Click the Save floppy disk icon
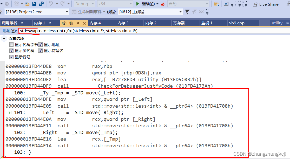Viewport: 290px width, 159px height. pyautogui.click(x=34, y=4)
